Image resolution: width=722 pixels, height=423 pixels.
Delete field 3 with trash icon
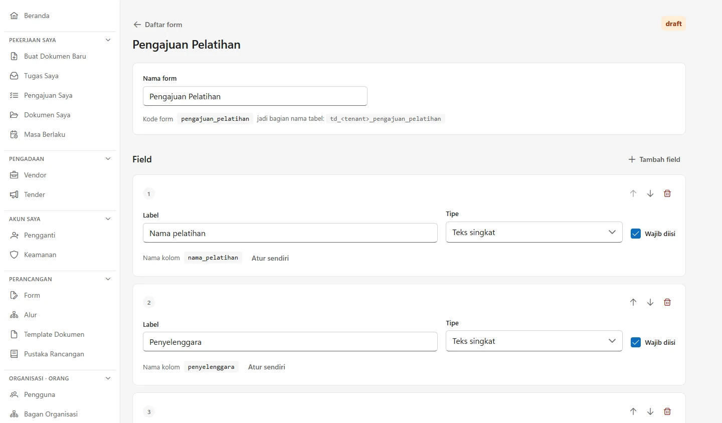[x=667, y=411]
